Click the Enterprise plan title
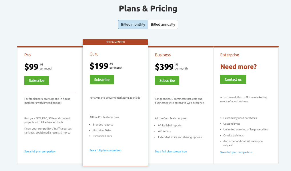The image size is (291, 171). [230, 55]
